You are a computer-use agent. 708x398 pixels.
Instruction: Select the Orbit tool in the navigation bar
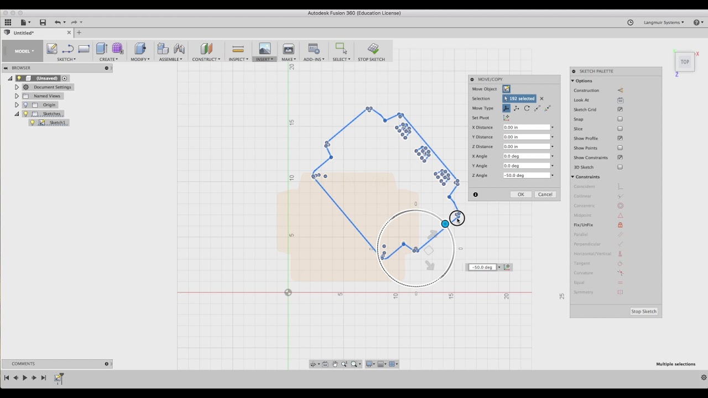pos(314,364)
